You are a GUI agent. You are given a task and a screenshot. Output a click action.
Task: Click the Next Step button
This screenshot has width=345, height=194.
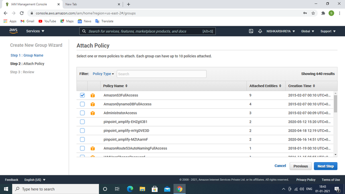[x=325, y=166]
